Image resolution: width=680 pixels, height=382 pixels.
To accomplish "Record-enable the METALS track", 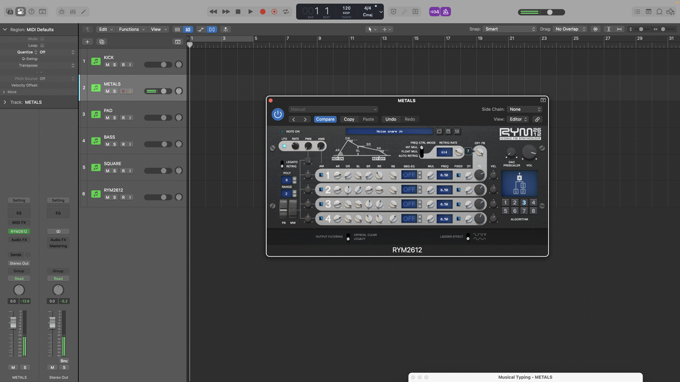I will tap(122, 92).
